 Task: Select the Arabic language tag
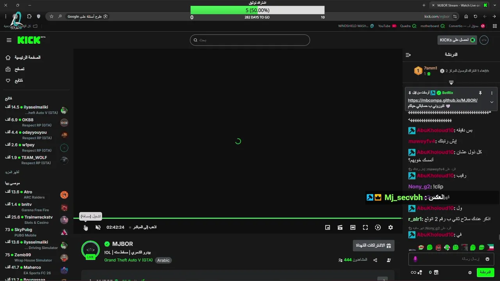[x=163, y=260]
